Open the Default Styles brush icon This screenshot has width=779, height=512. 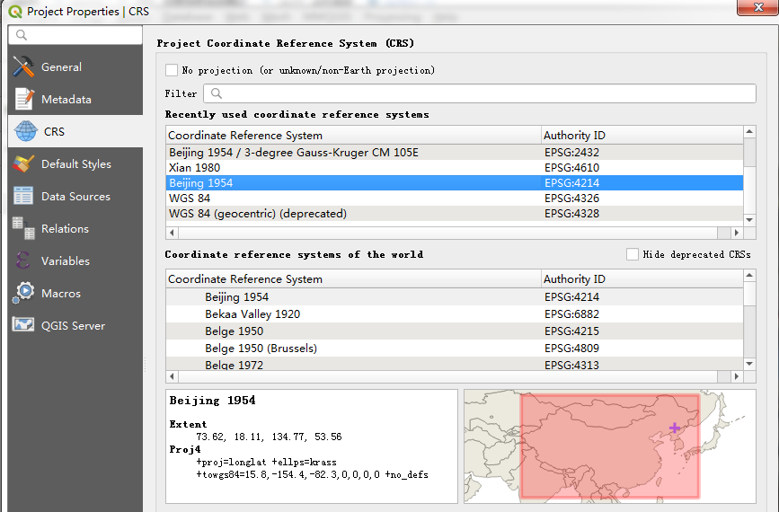point(23,163)
